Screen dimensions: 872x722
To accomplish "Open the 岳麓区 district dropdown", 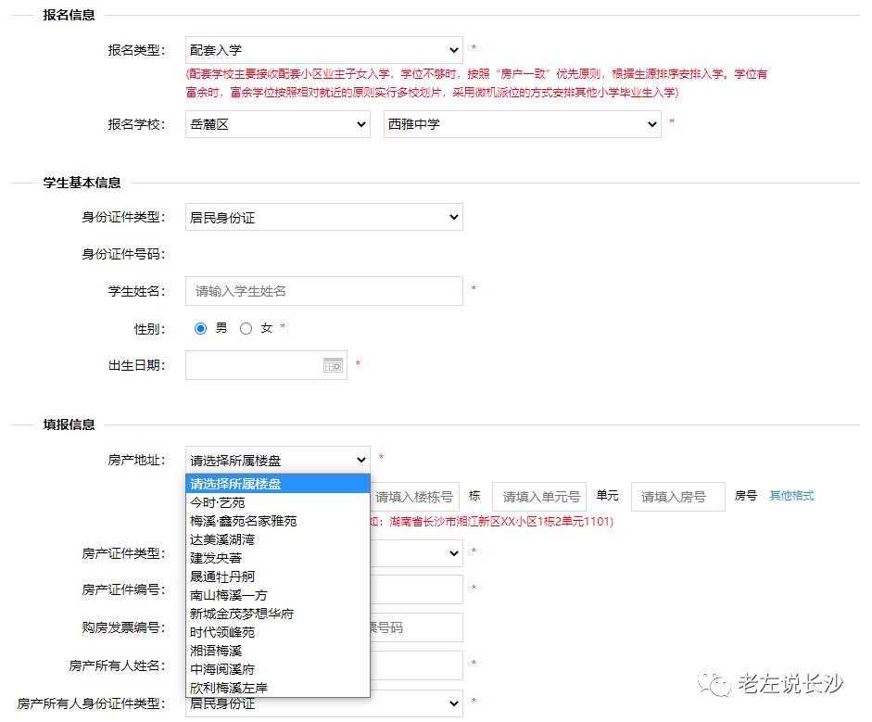I will point(277,124).
